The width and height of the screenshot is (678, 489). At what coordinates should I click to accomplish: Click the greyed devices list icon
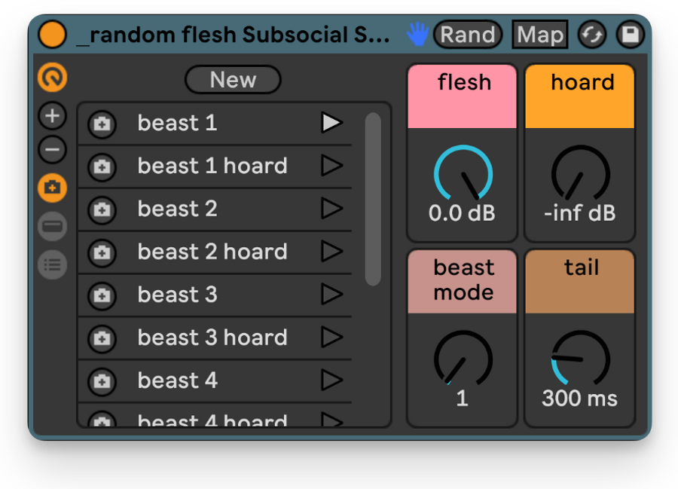pos(52,264)
